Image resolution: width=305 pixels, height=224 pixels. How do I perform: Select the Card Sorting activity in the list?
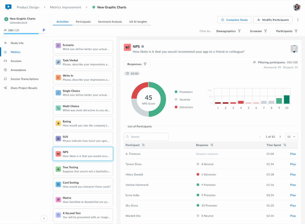(83, 184)
